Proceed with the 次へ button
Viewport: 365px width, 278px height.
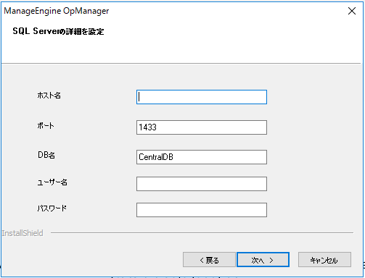pyautogui.click(x=263, y=260)
